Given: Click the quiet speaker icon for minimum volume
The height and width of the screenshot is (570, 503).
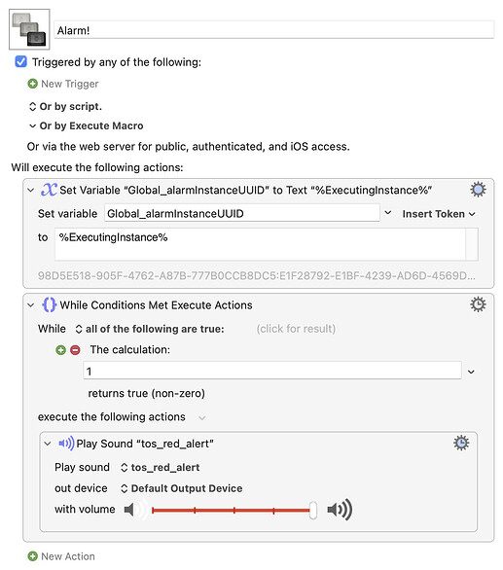Looking at the screenshot, I should 129,510.
